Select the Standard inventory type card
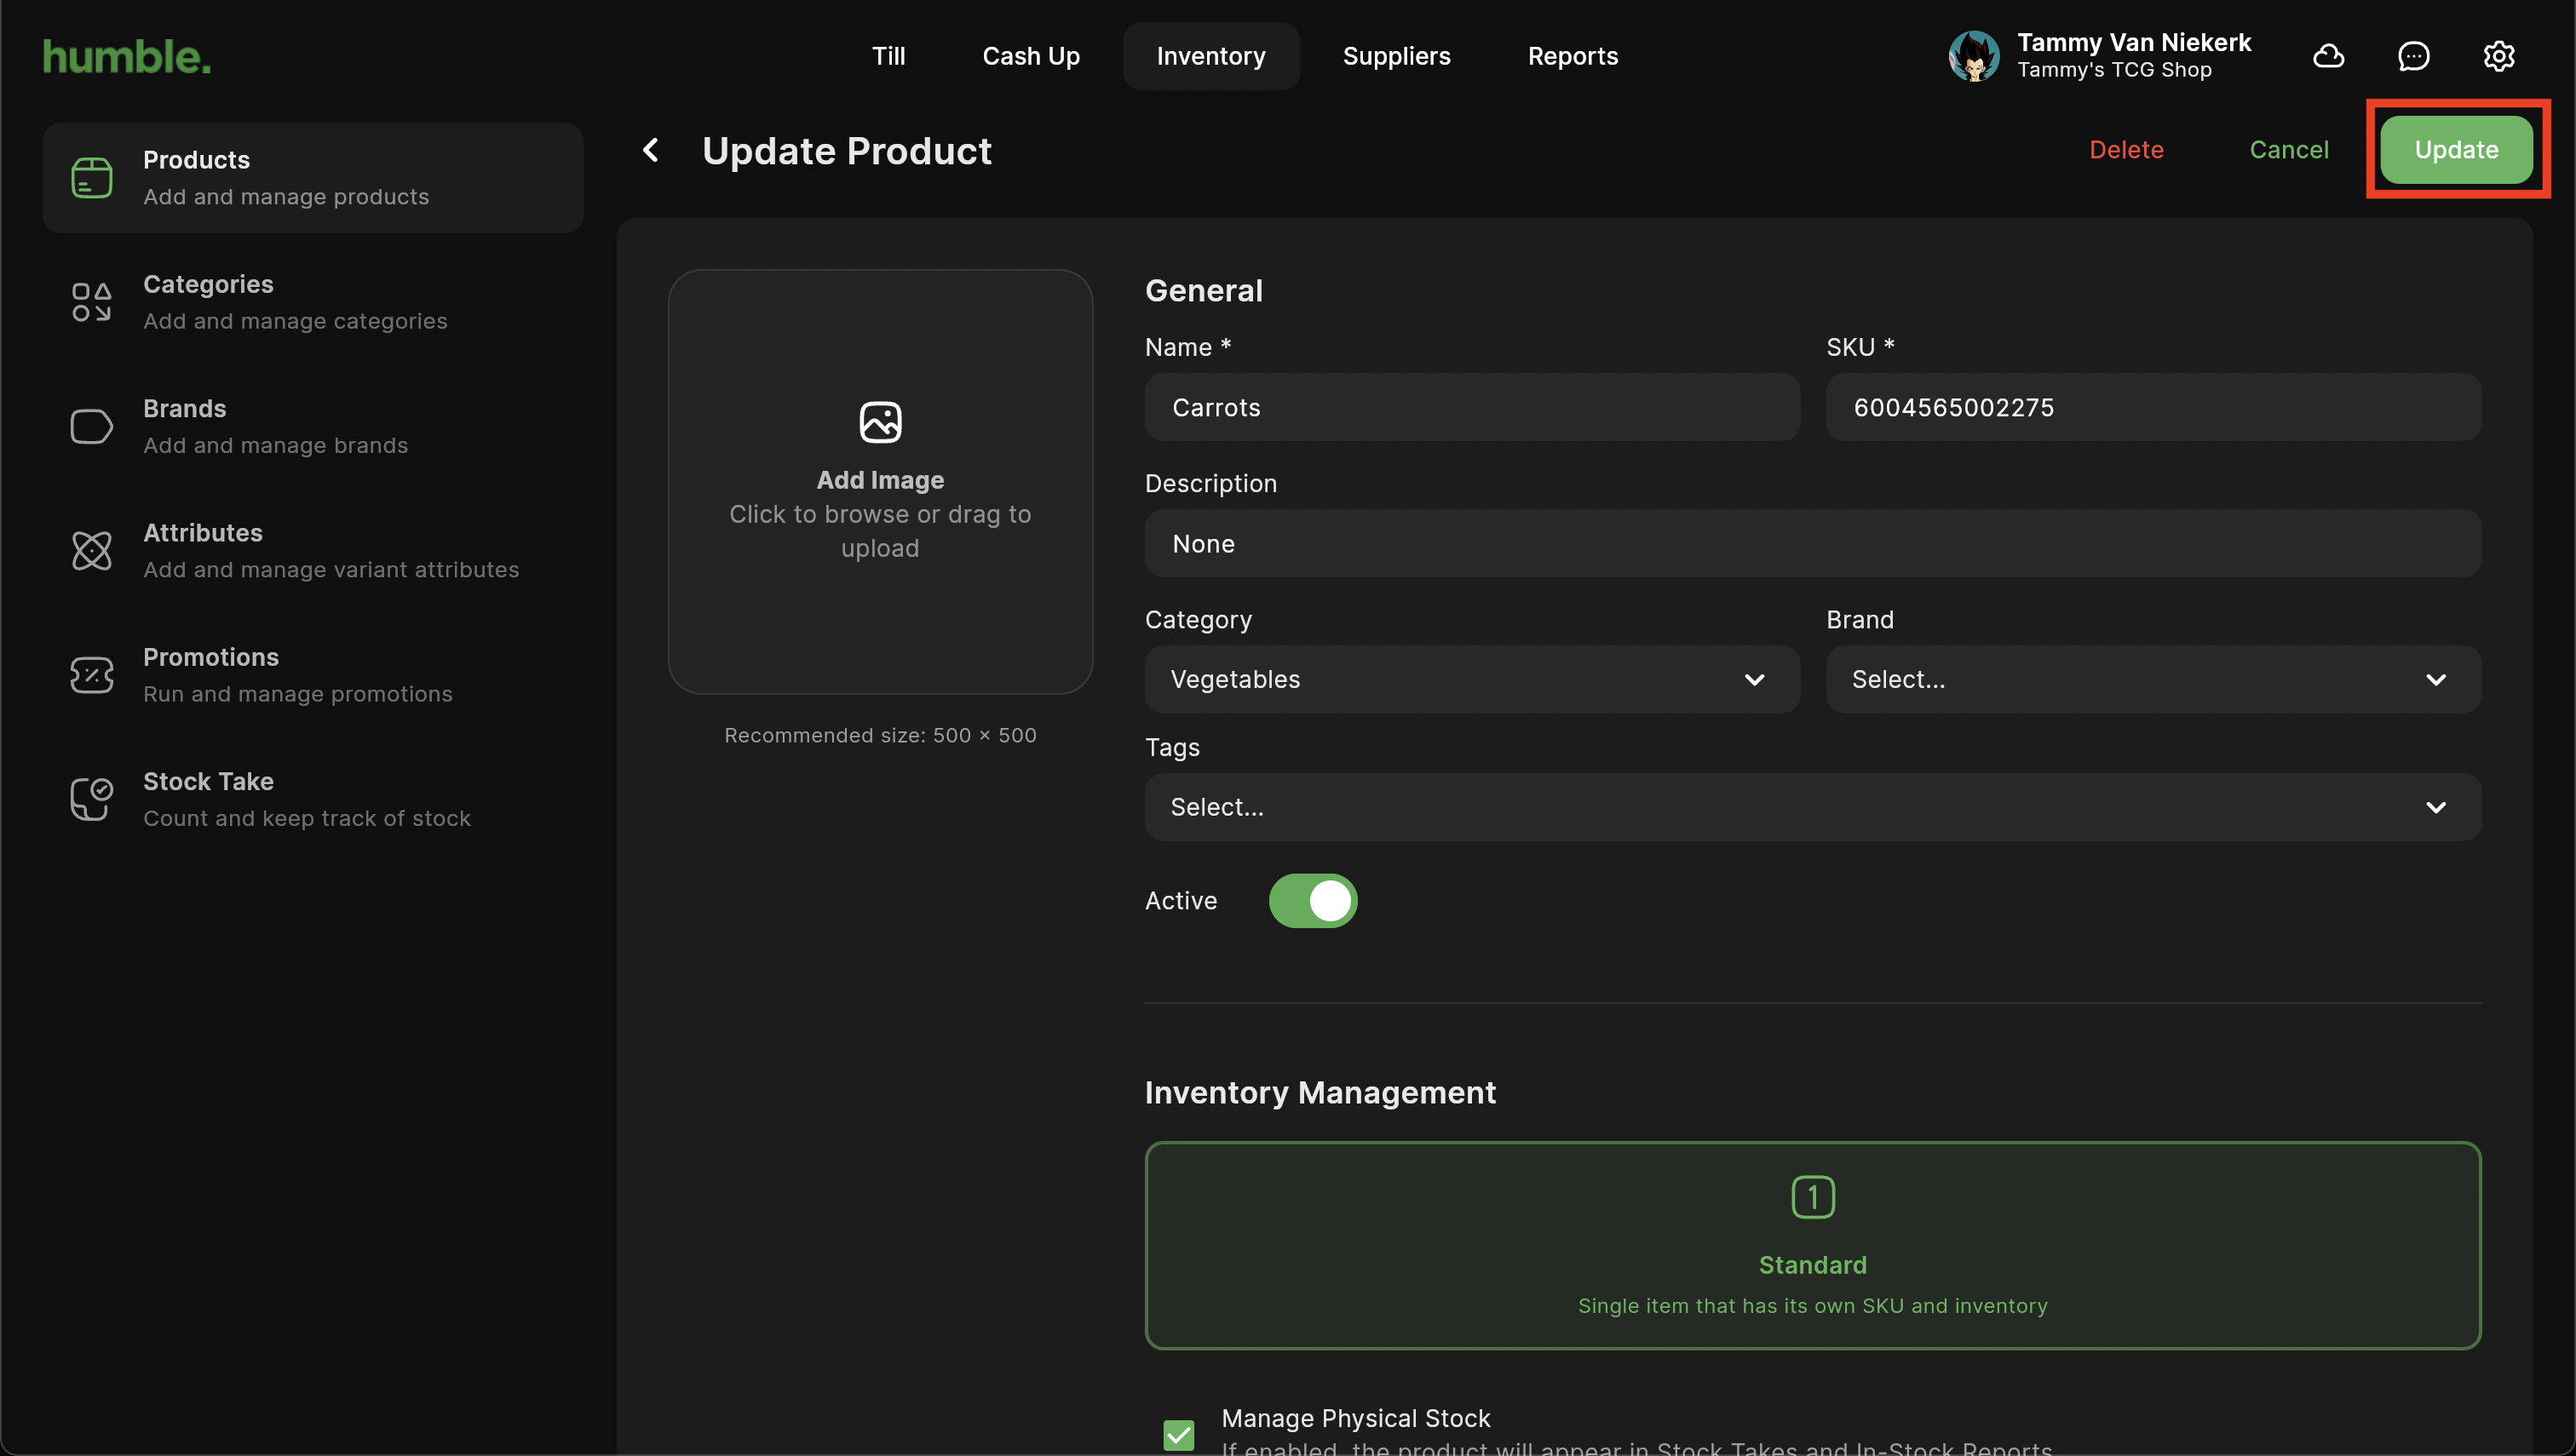The height and width of the screenshot is (1456, 2576). (x=1812, y=1245)
